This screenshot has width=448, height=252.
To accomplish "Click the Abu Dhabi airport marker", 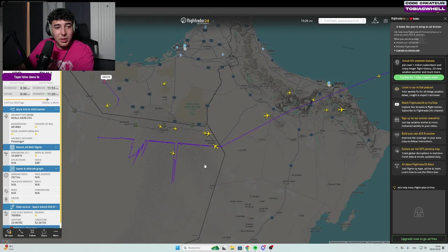I will [185, 47].
